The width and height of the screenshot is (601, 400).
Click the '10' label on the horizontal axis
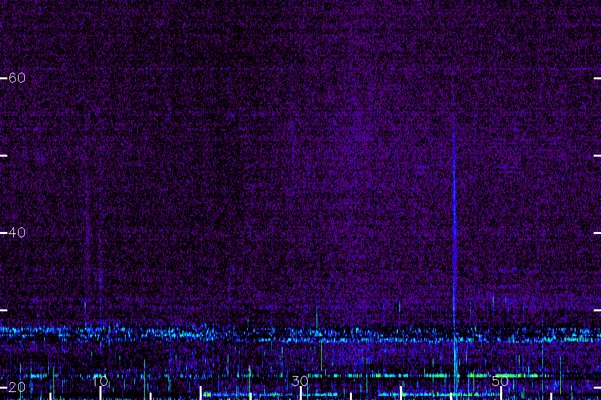click(100, 381)
